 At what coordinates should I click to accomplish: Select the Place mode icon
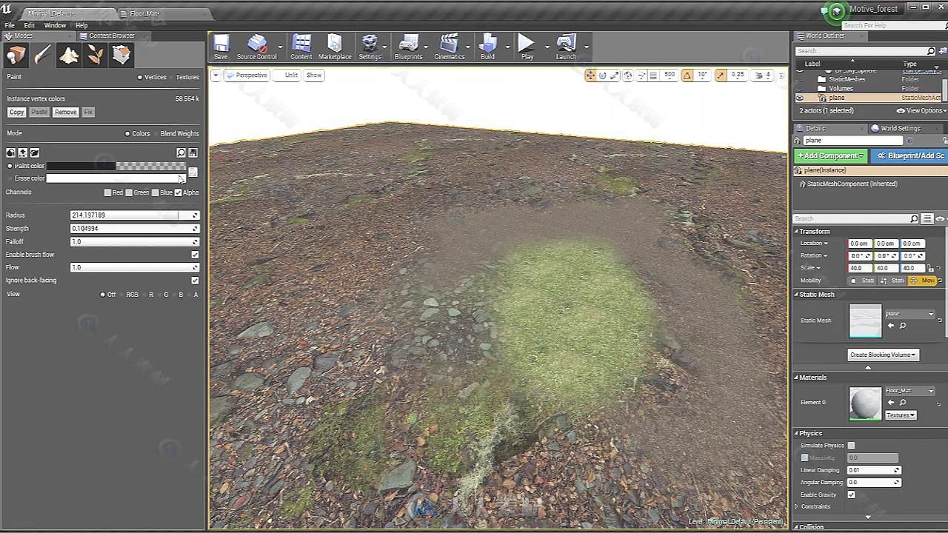point(16,55)
